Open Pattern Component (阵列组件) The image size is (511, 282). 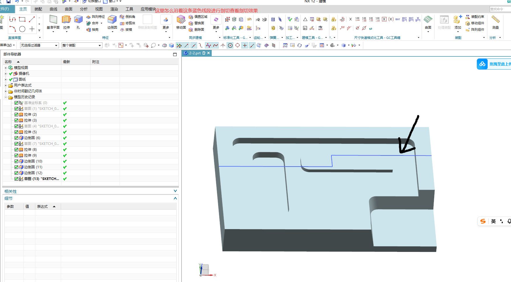click(x=475, y=30)
